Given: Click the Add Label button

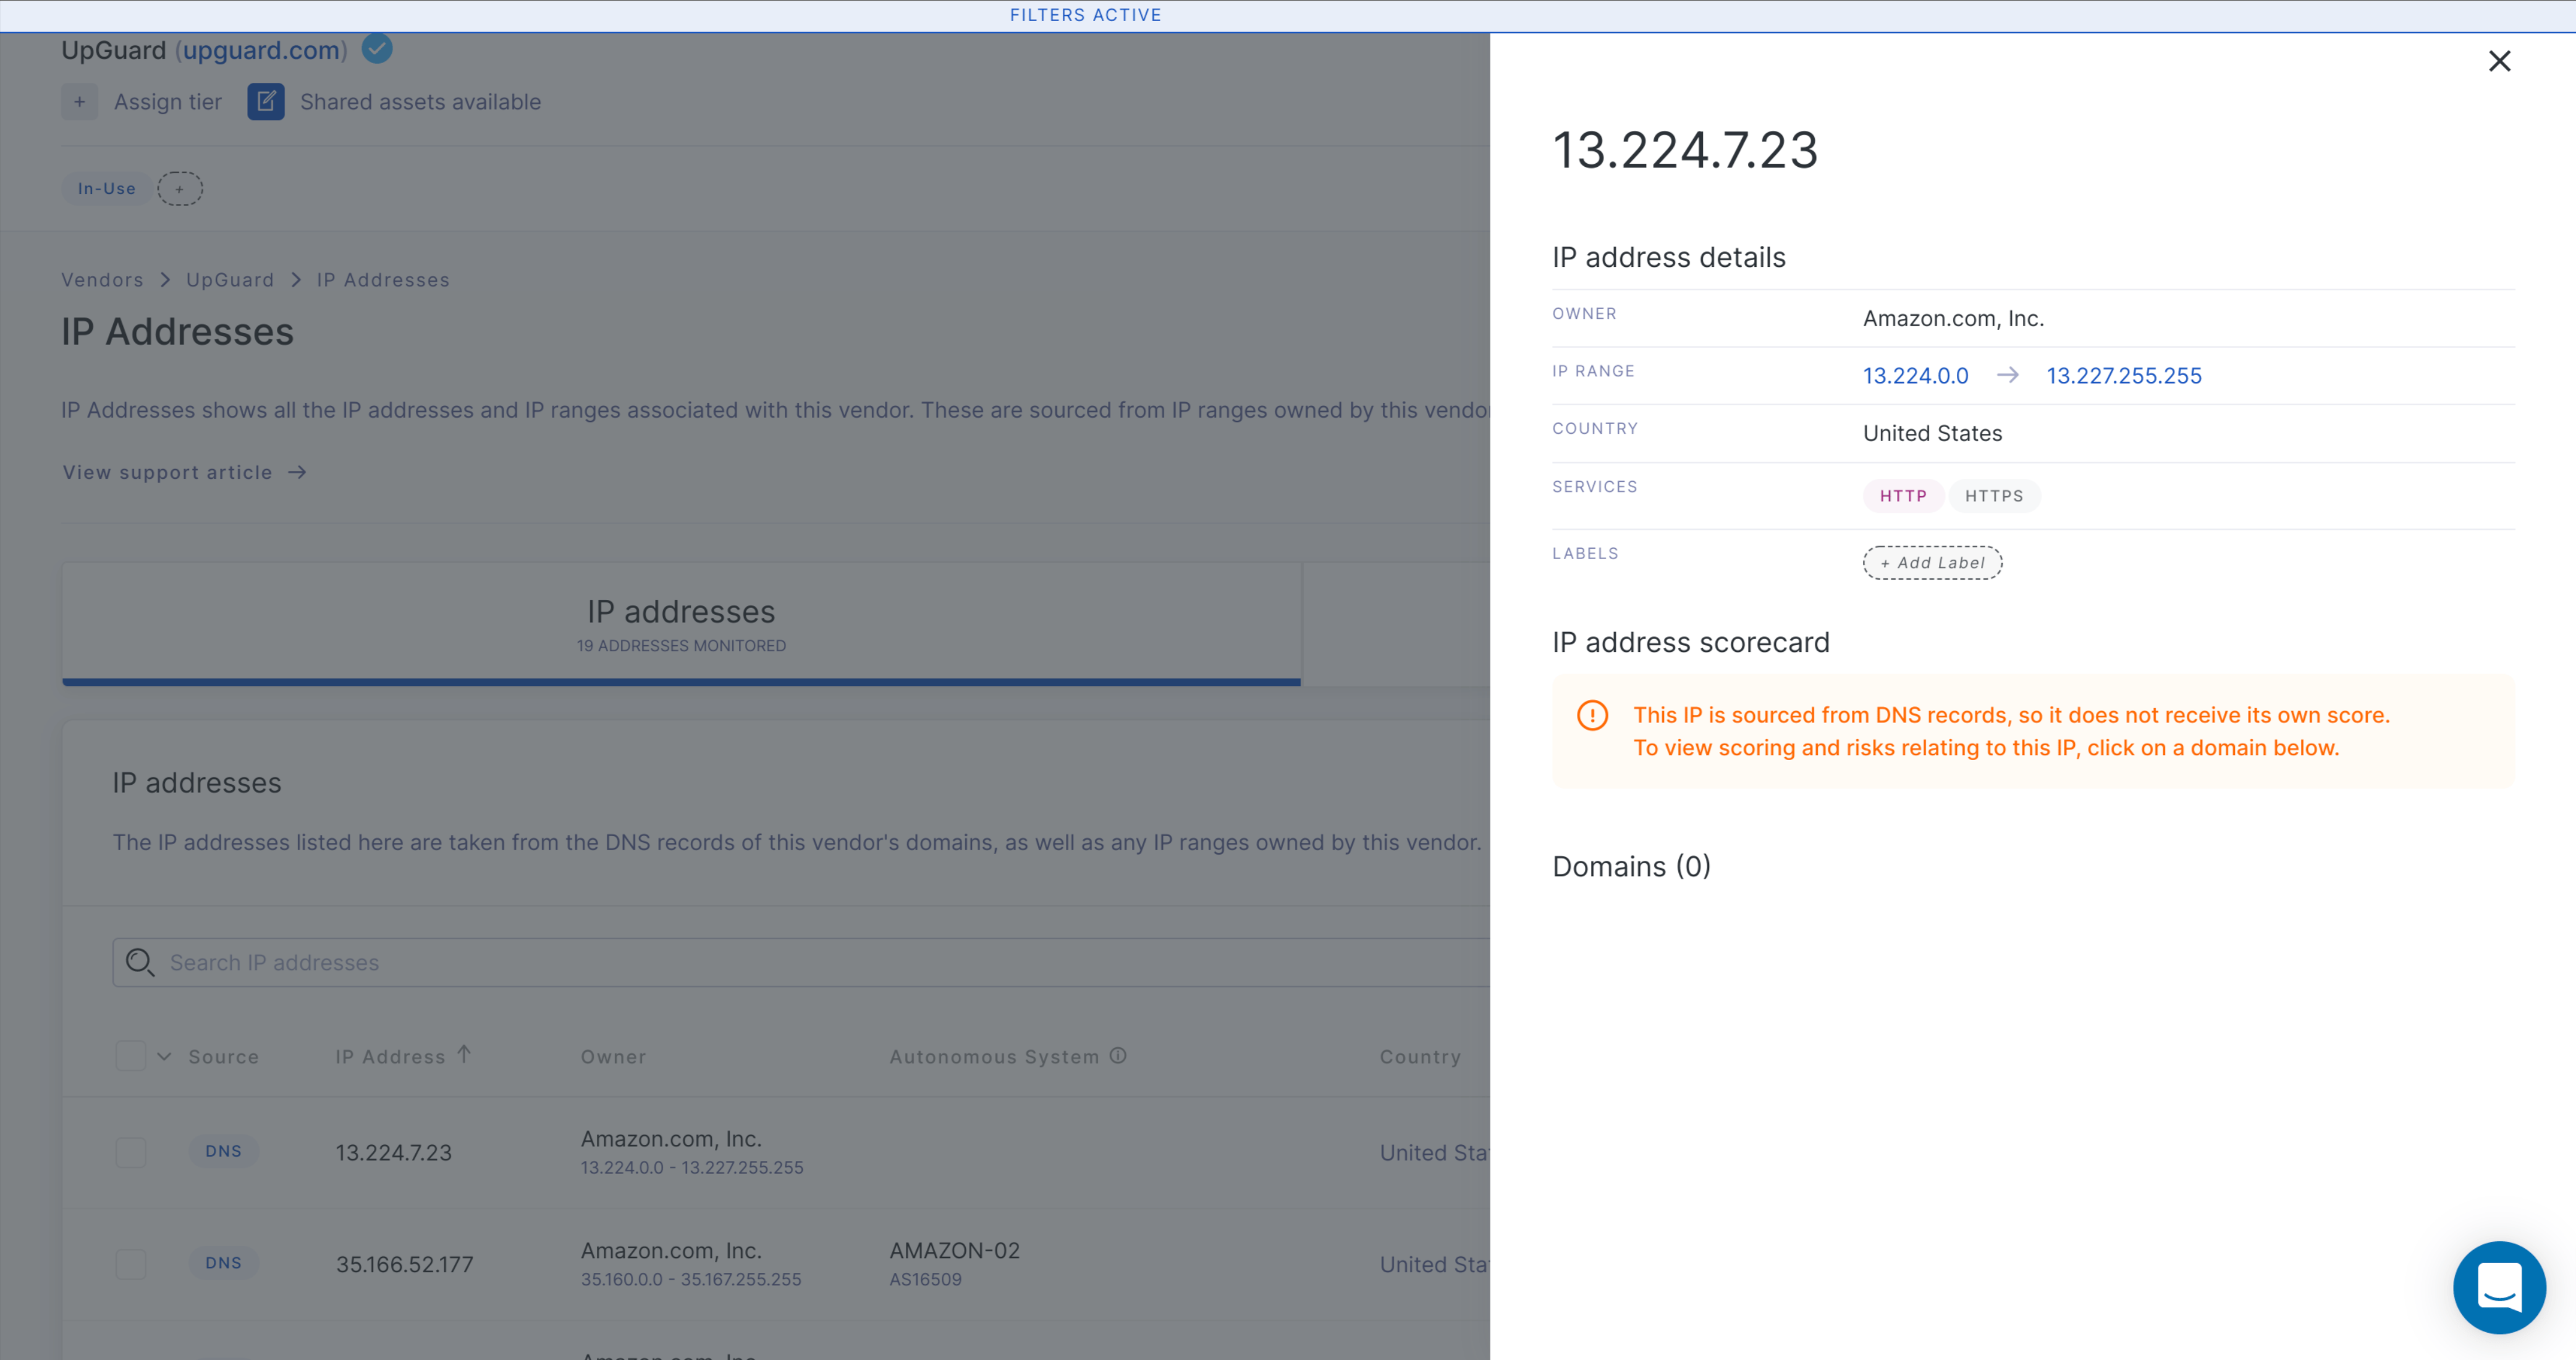Looking at the screenshot, I should tap(1932, 563).
